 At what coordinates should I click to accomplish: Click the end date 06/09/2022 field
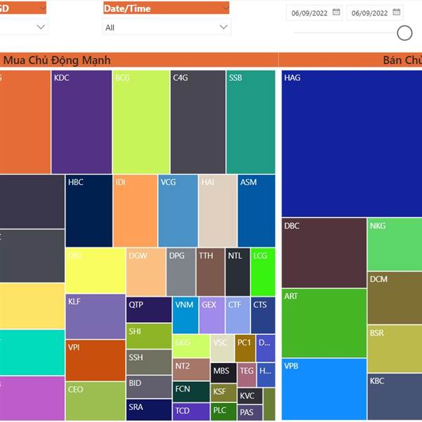pos(375,13)
